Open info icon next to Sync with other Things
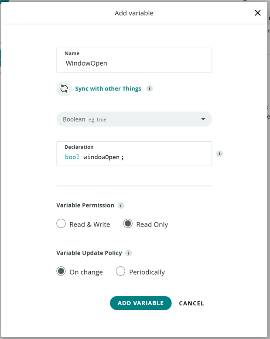This screenshot has height=339, width=270. 150,89
